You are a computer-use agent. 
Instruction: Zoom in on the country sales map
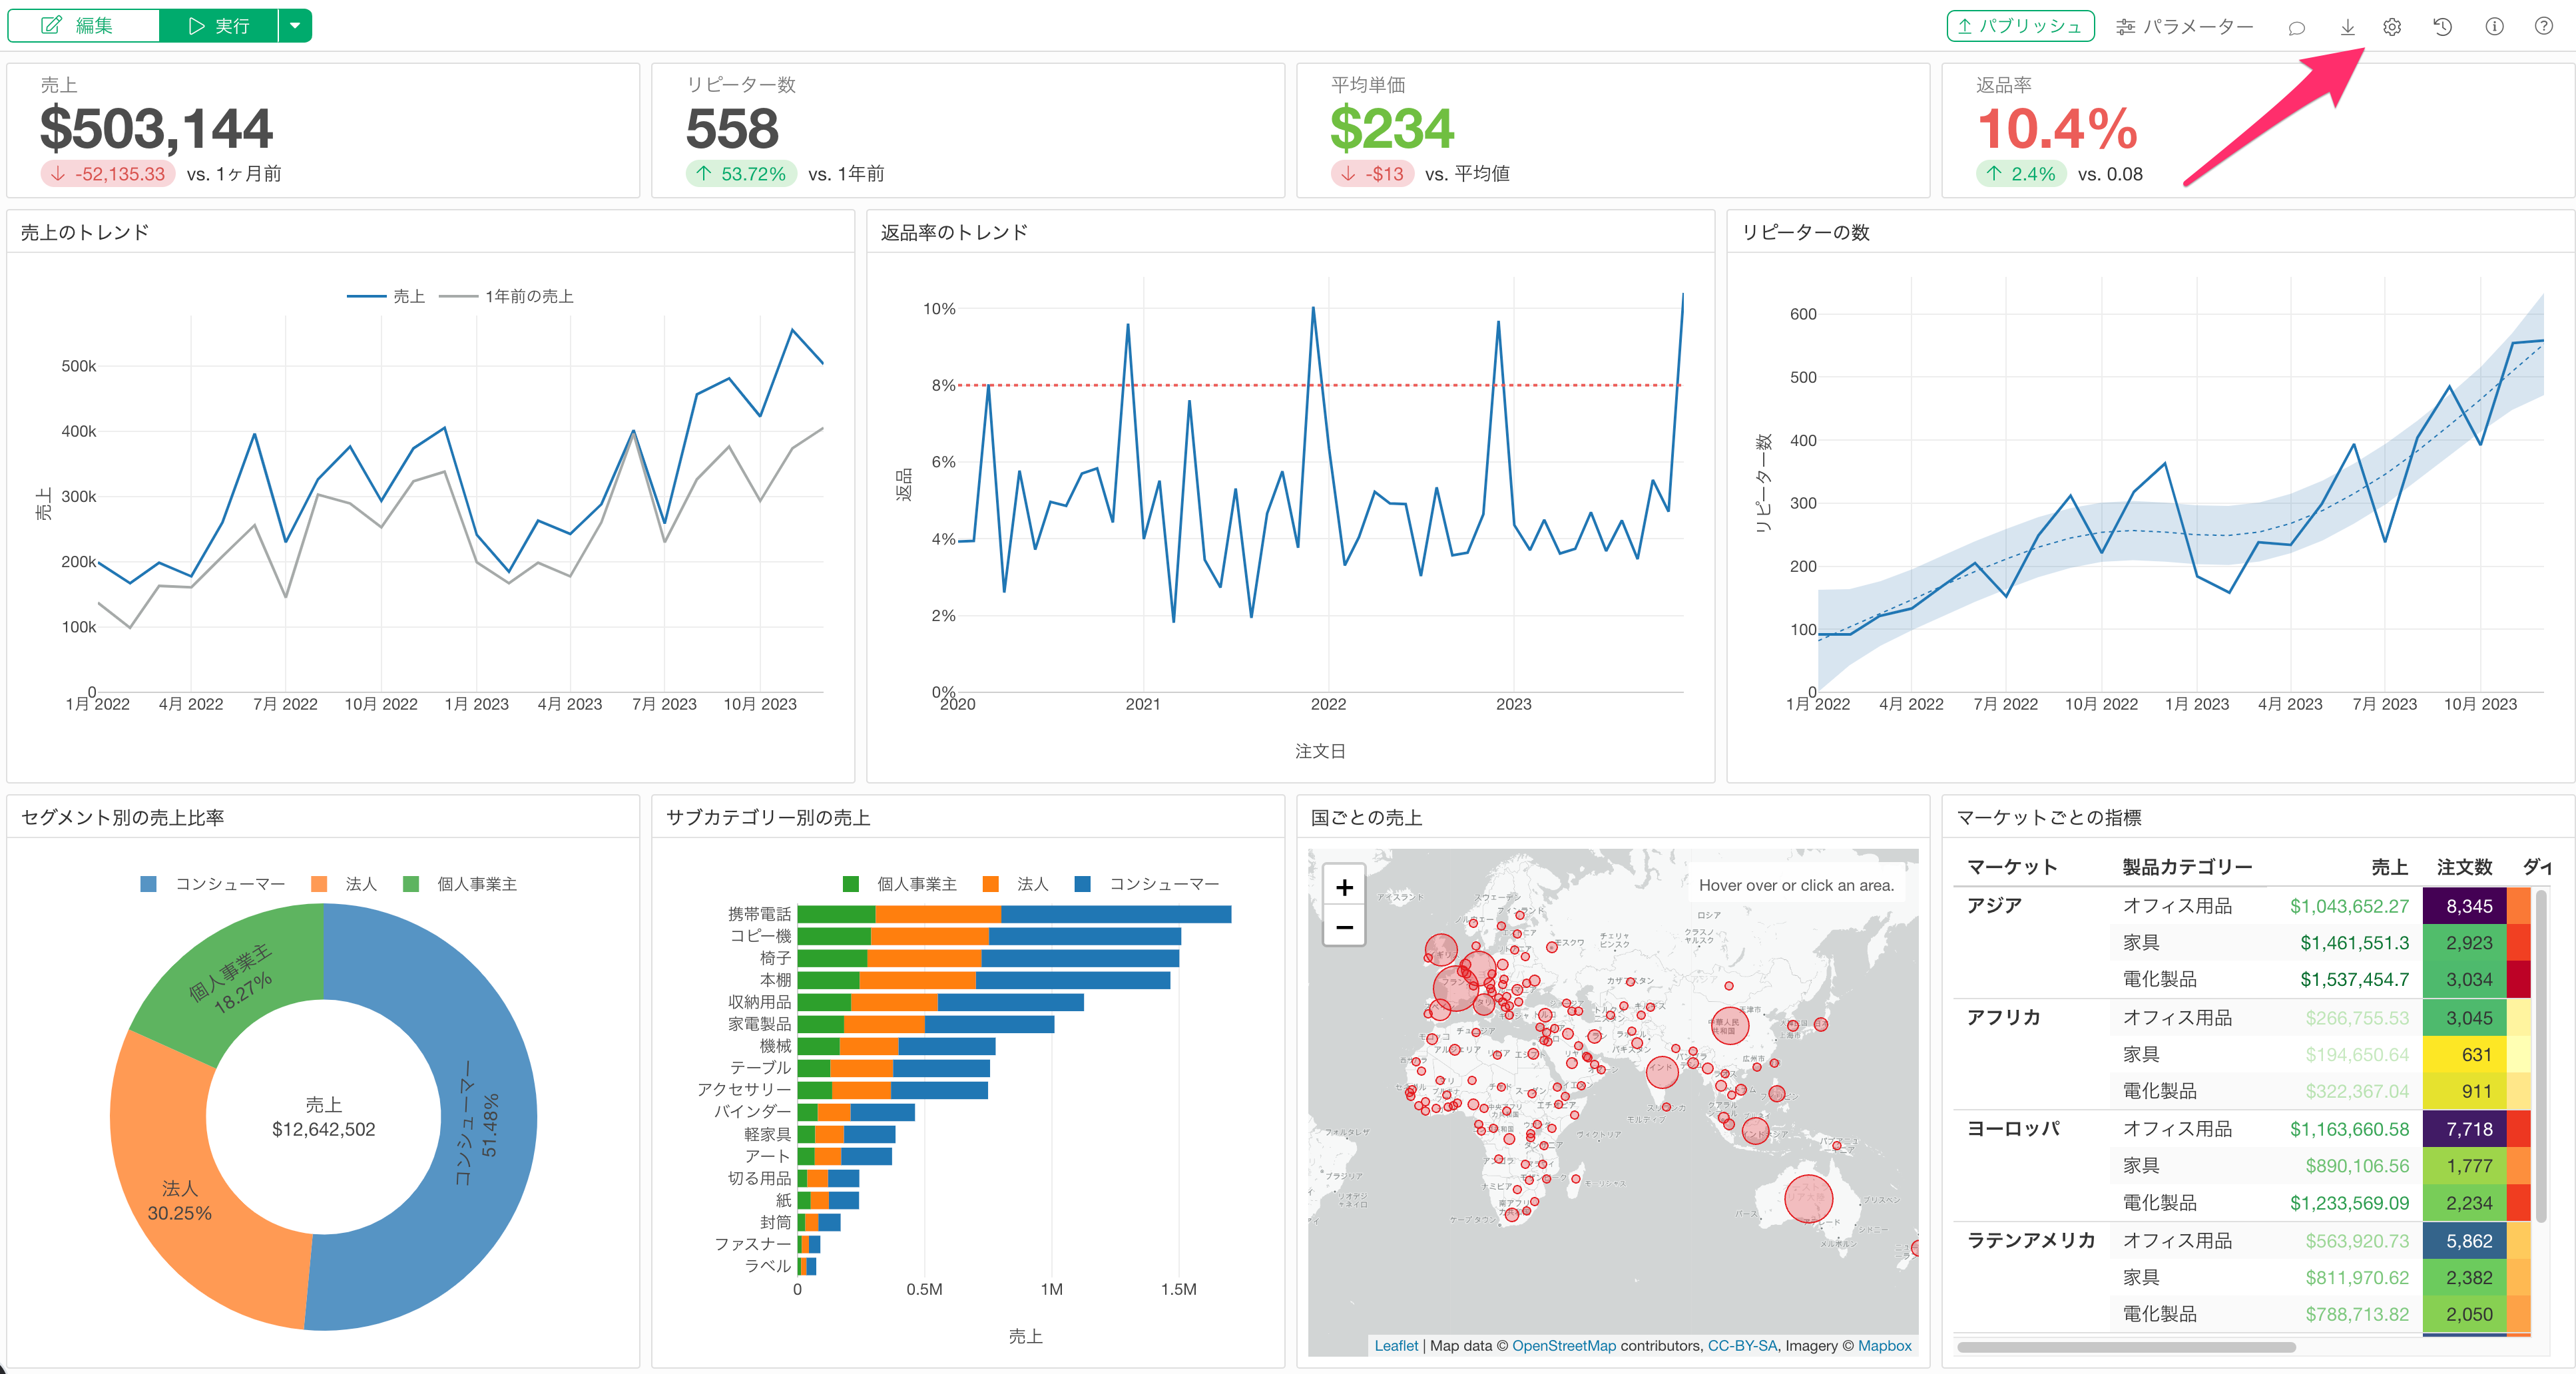[1344, 887]
